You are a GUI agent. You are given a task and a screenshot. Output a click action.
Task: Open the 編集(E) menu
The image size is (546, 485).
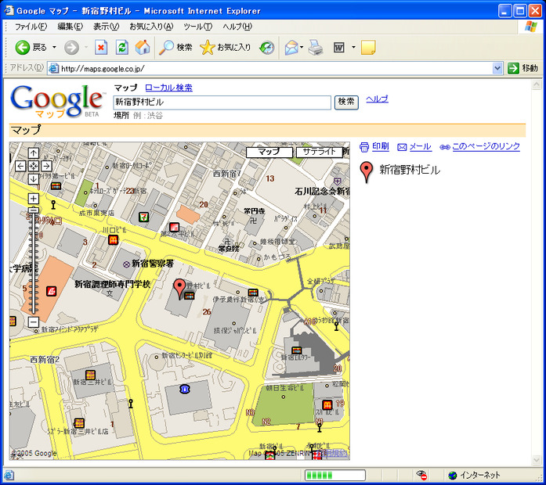coord(70,27)
